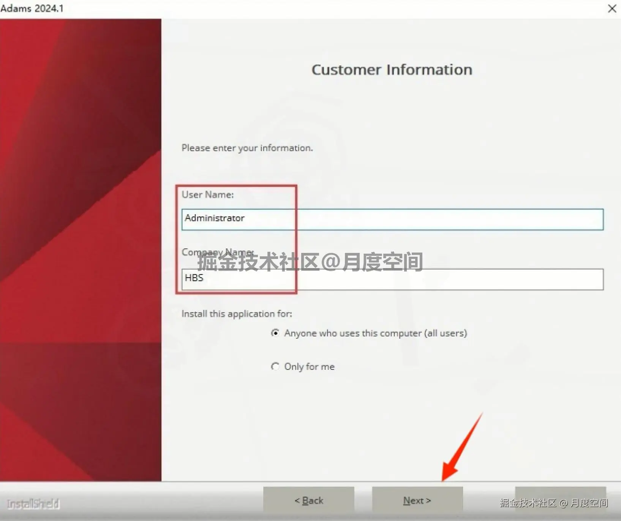621x521 pixels.
Task: Click the 'Install this application for:' label
Action: tap(237, 314)
